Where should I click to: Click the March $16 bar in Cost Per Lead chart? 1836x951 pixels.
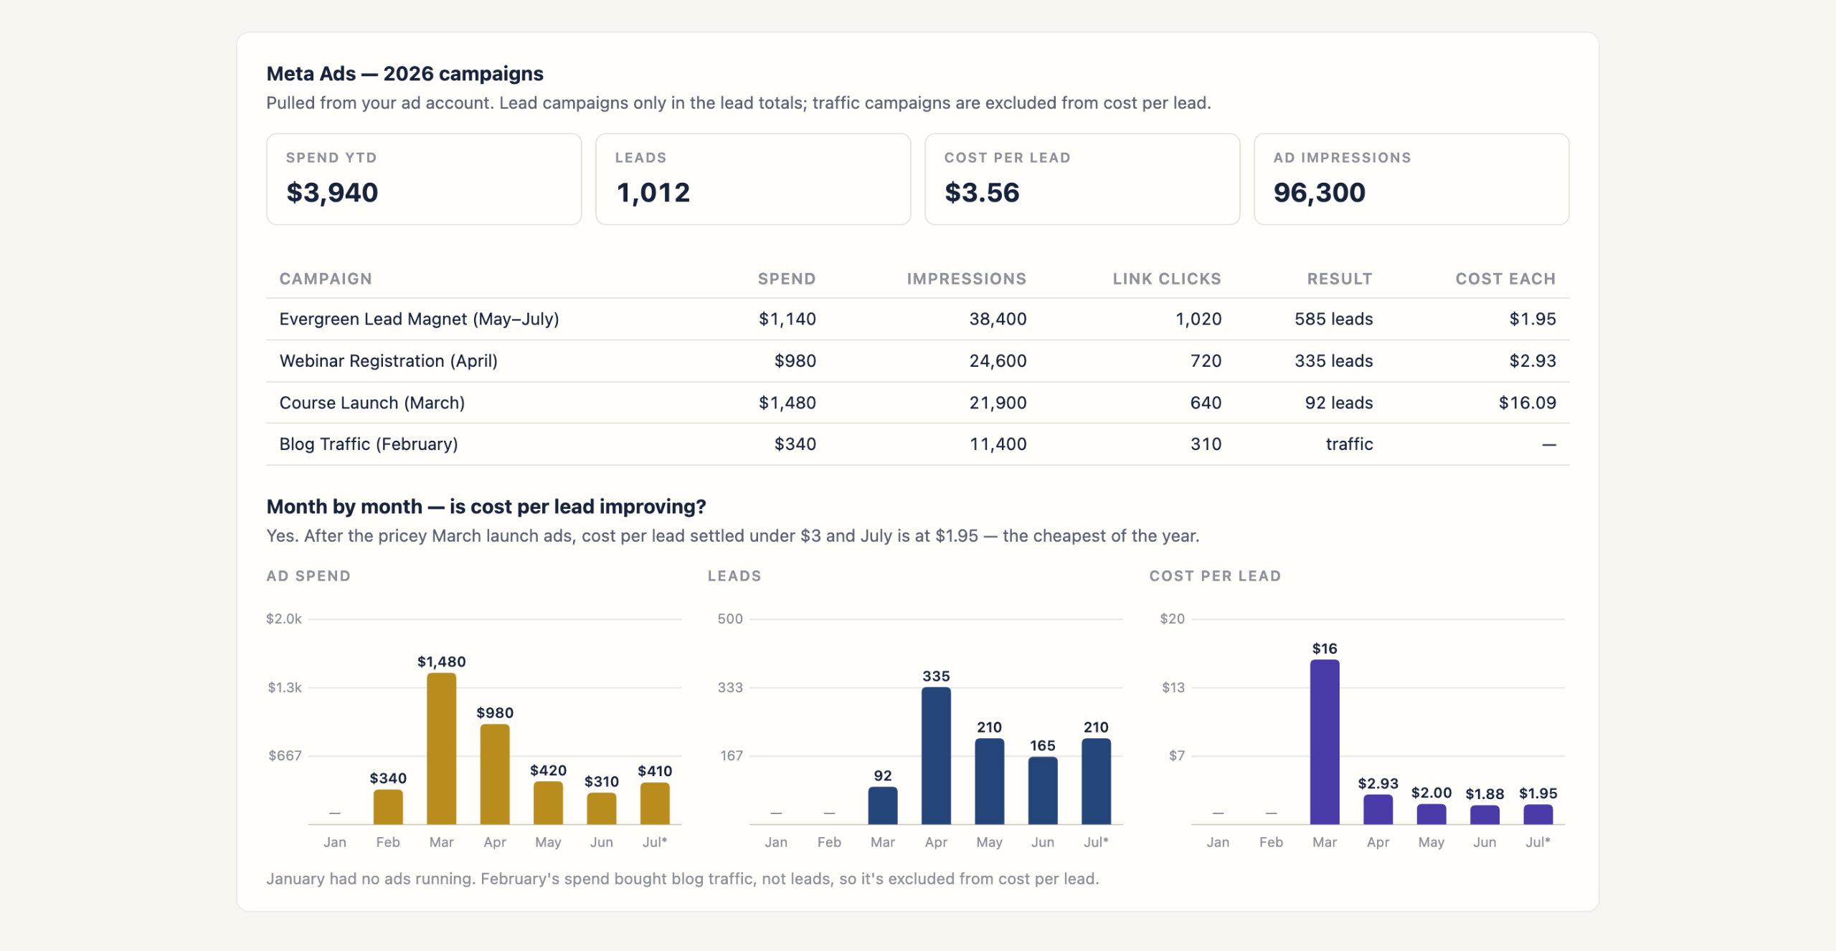[x=1325, y=742]
